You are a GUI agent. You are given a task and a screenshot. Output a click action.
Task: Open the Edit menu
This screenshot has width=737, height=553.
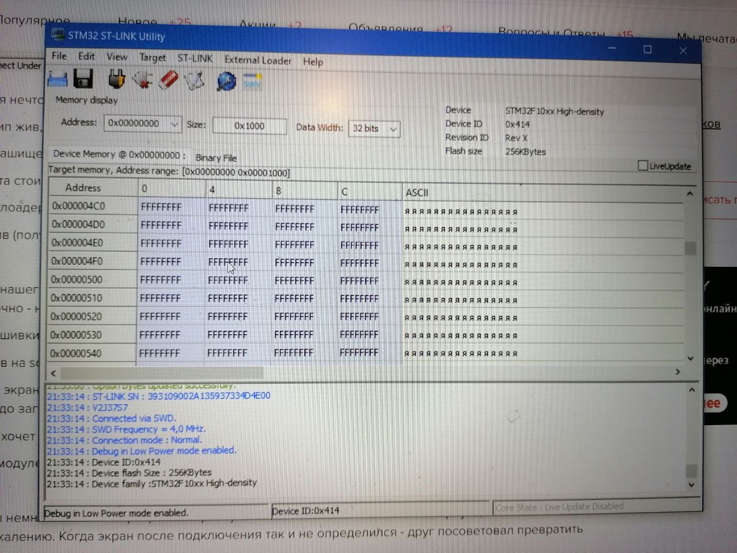(x=86, y=56)
